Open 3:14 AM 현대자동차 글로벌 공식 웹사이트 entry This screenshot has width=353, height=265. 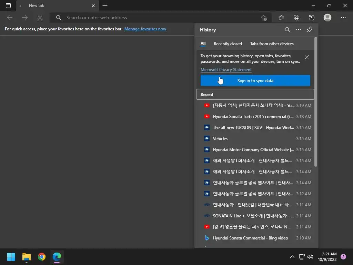(x=255, y=183)
